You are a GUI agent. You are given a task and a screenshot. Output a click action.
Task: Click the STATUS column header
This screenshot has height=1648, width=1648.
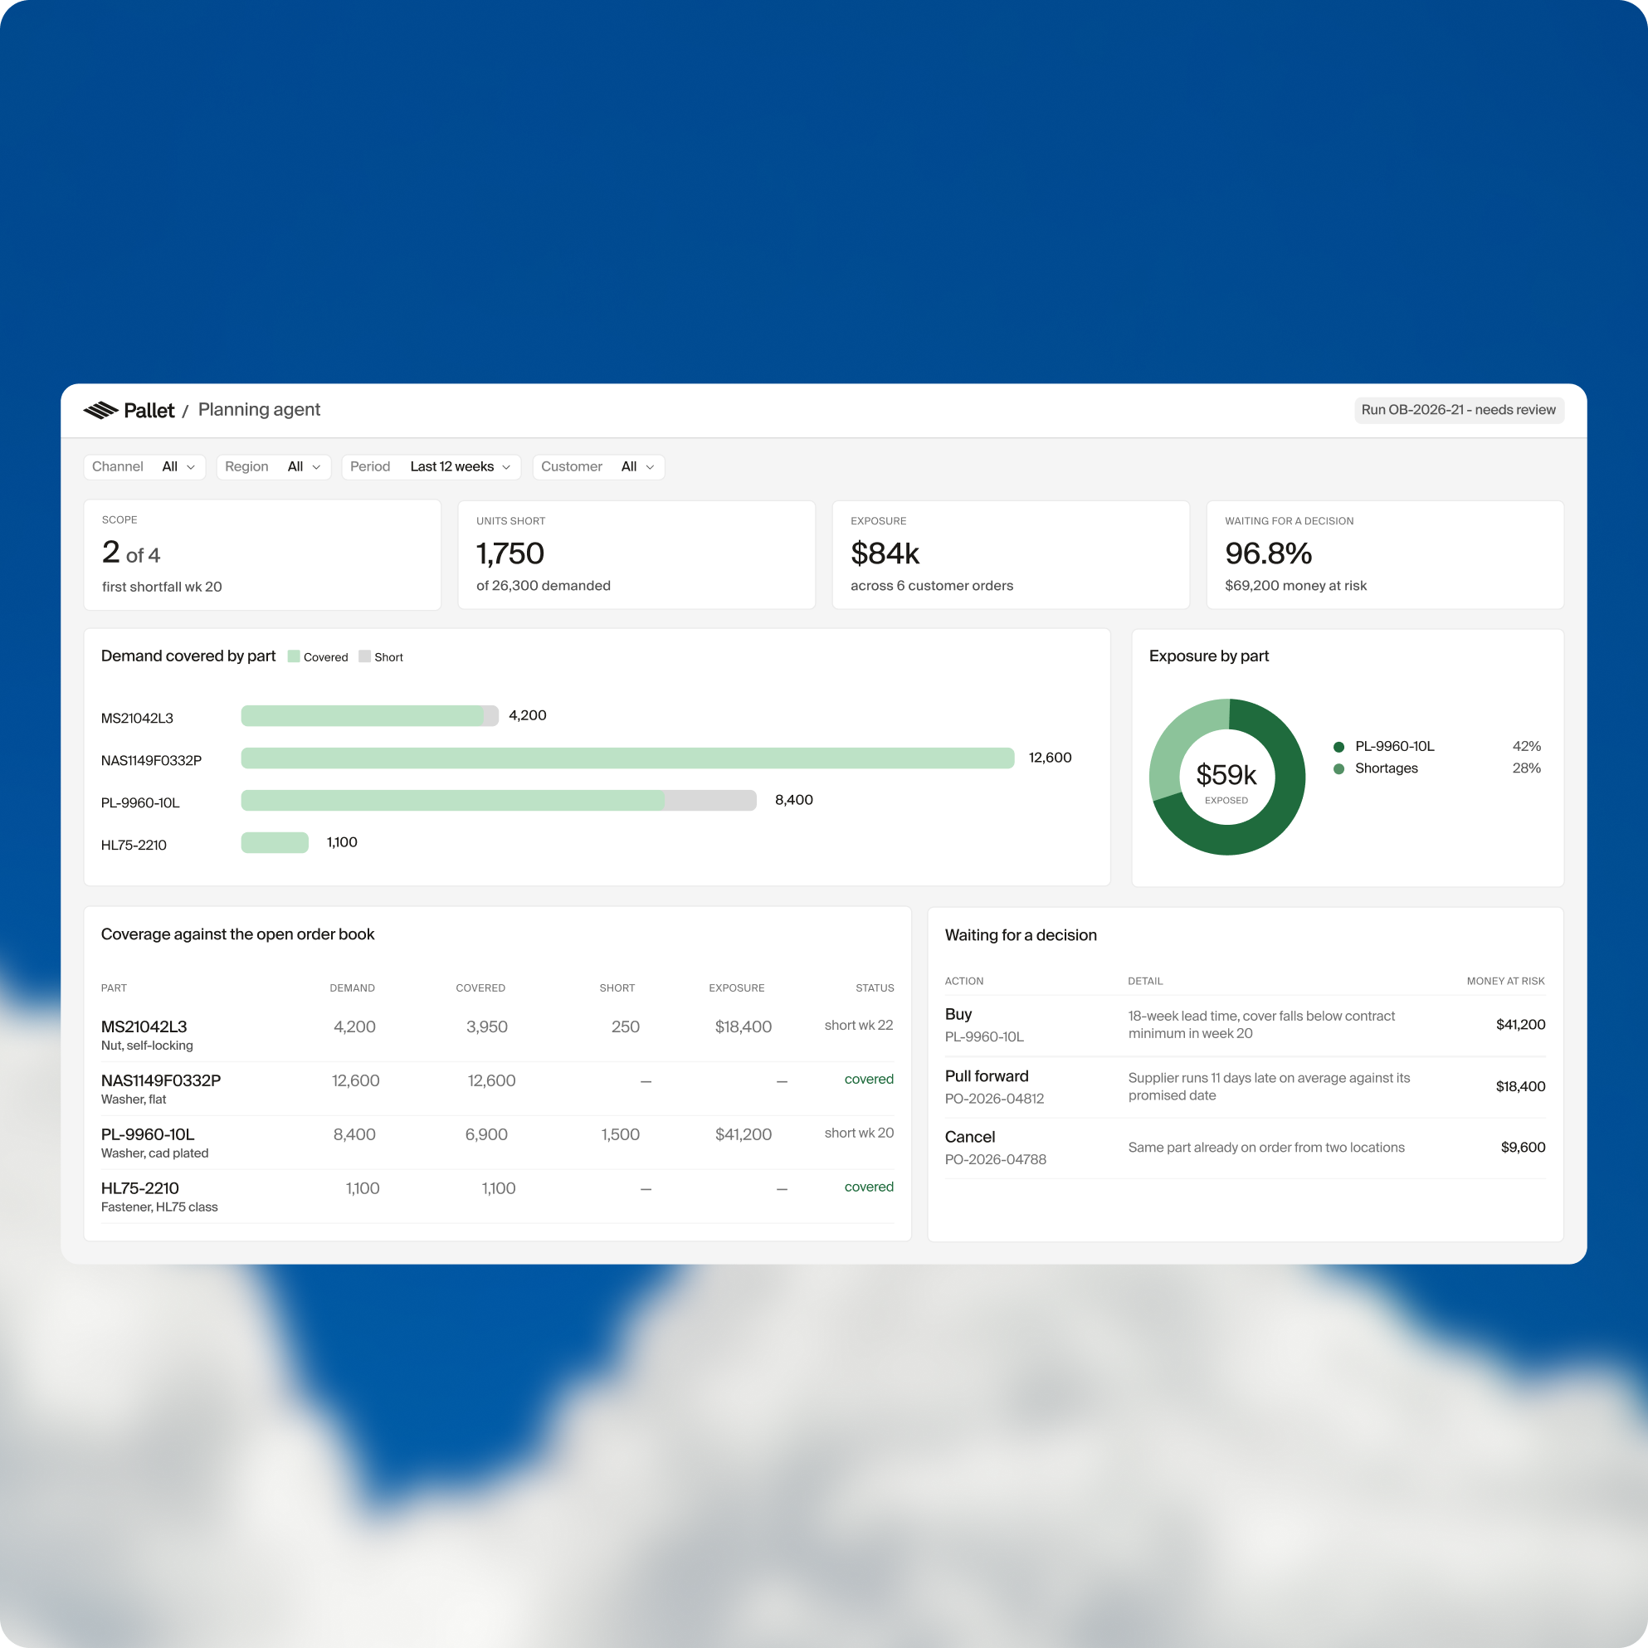coord(875,987)
